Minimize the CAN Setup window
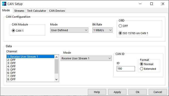This screenshot has height=96, width=169. coord(140,4)
